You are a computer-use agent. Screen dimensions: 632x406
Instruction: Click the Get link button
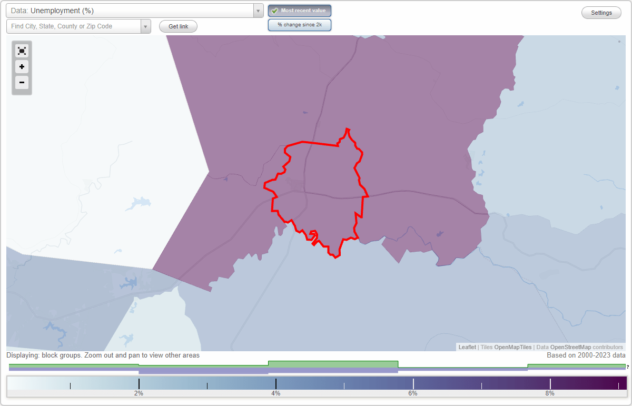(x=179, y=26)
